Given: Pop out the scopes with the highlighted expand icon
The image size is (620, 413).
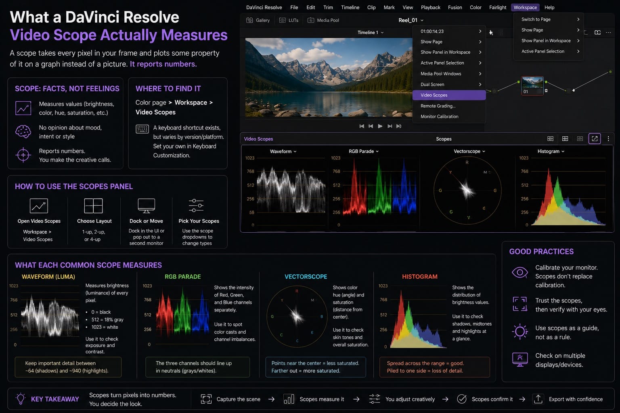Looking at the screenshot, I should click(595, 139).
